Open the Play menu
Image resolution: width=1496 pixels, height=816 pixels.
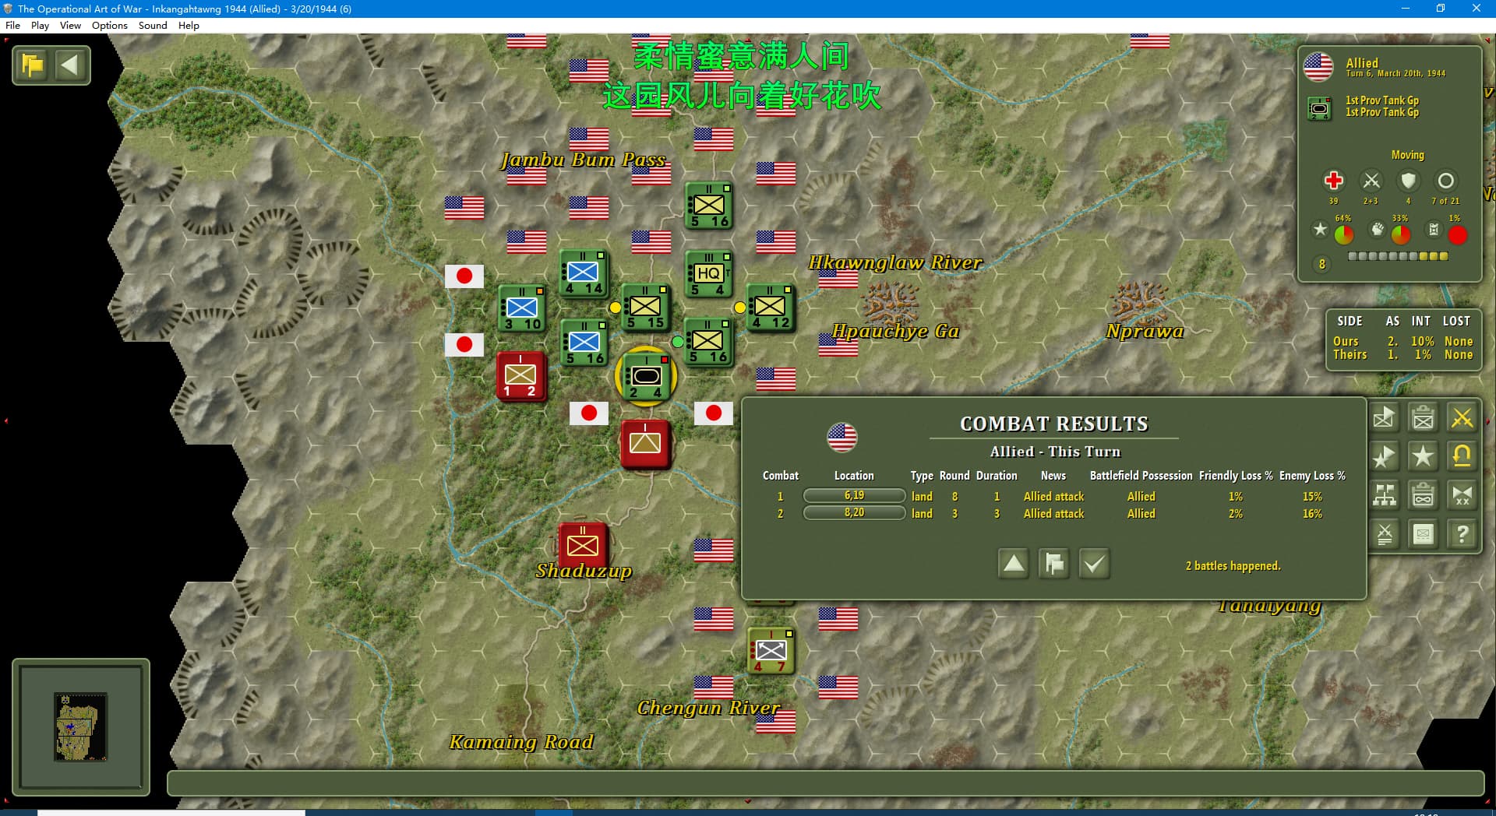(40, 25)
